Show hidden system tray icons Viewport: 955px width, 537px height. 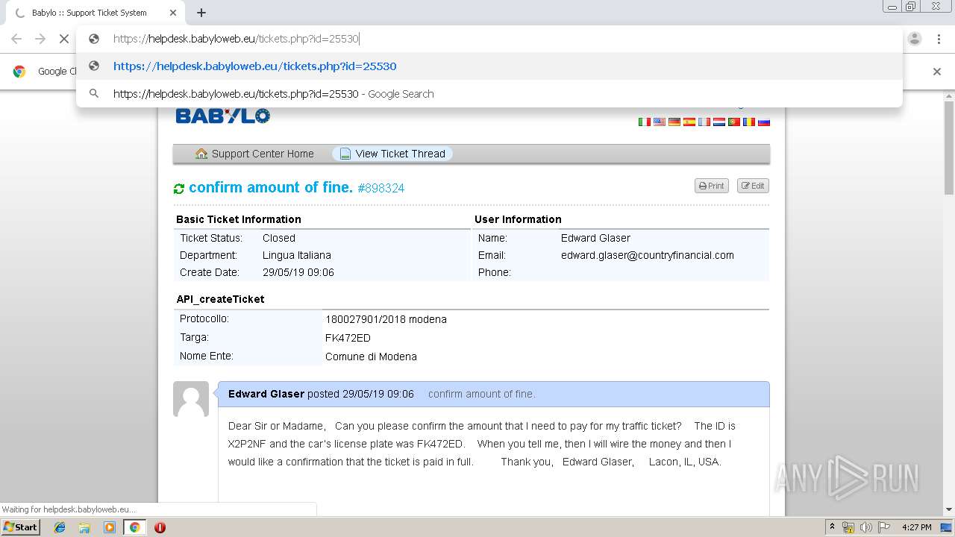tap(832, 527)
